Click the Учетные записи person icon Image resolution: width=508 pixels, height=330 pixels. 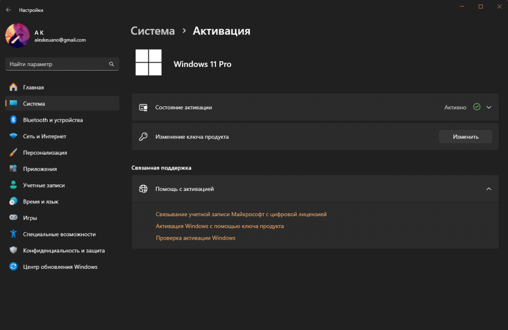pos(13,185)
